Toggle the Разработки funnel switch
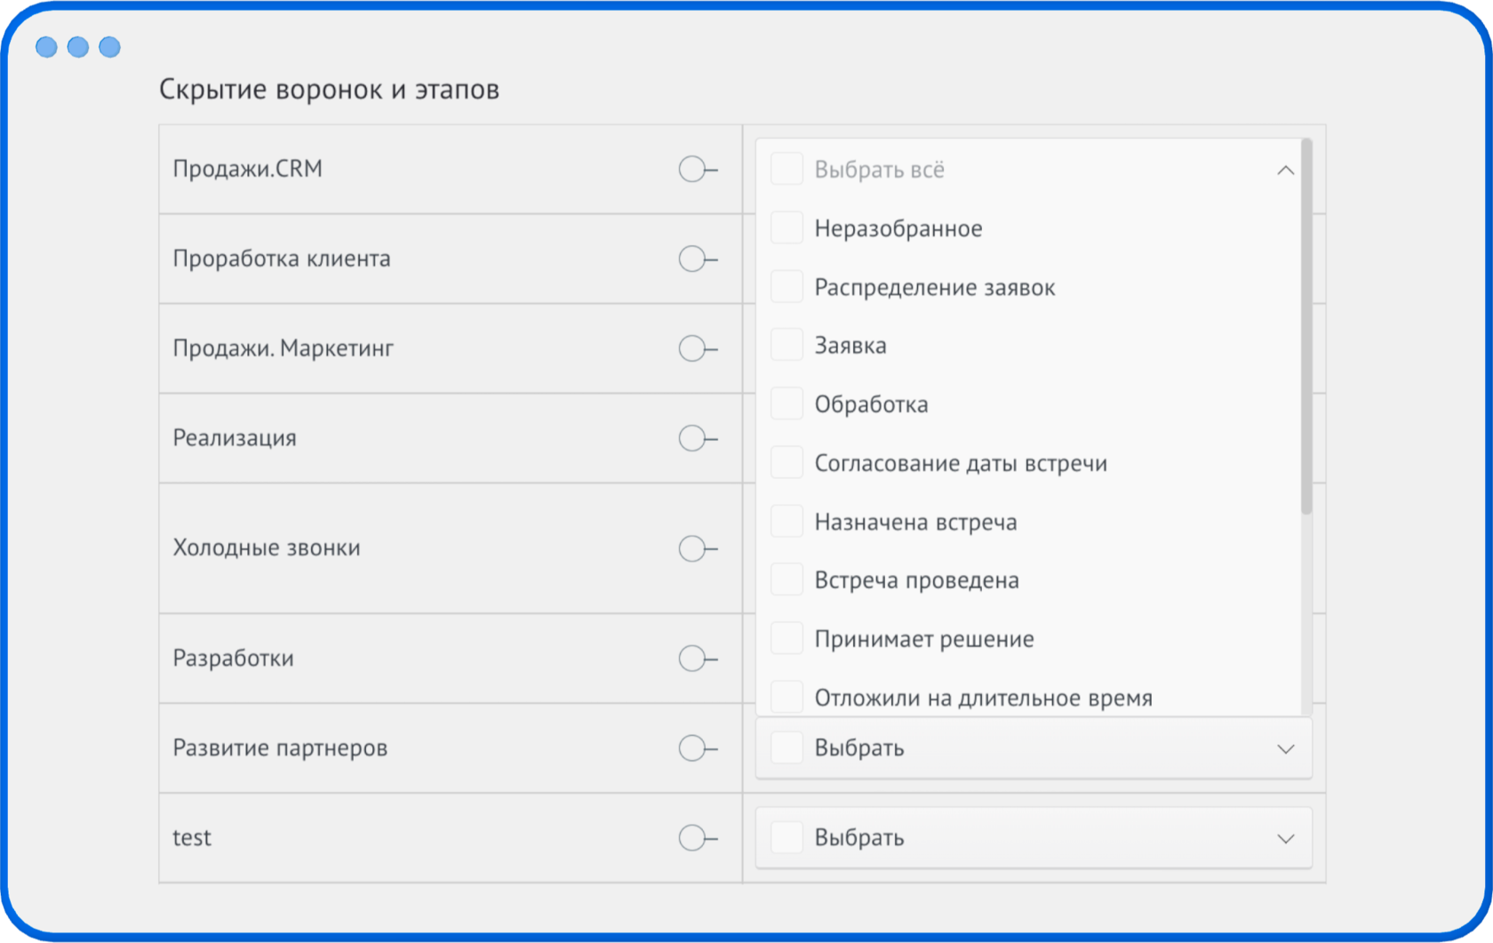The width and height of the screenshot is (1493, 943). (x=697, y=659)
